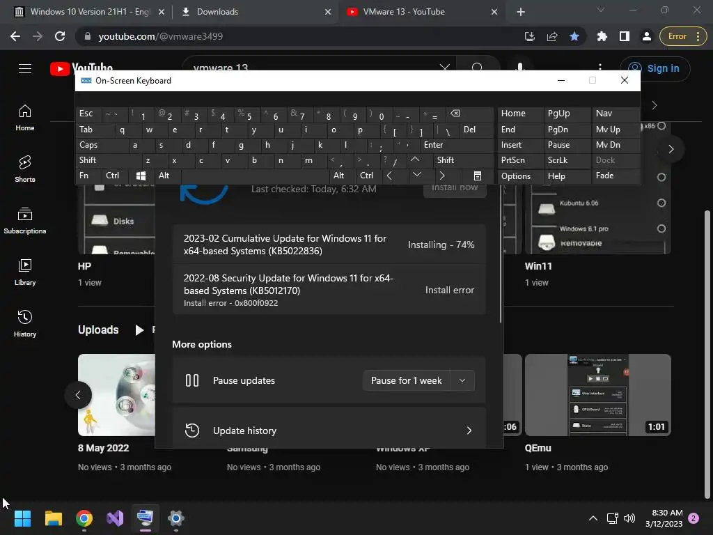Expand the Pause for 1 week dropdown arrow

[462, 380]
